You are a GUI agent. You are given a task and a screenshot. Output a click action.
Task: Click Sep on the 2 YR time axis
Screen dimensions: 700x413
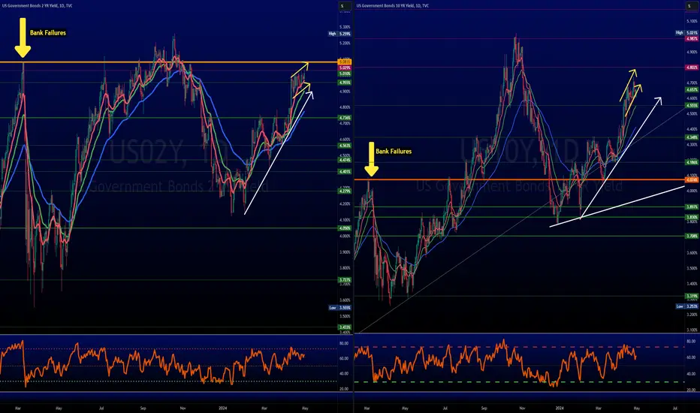(143, 408)
